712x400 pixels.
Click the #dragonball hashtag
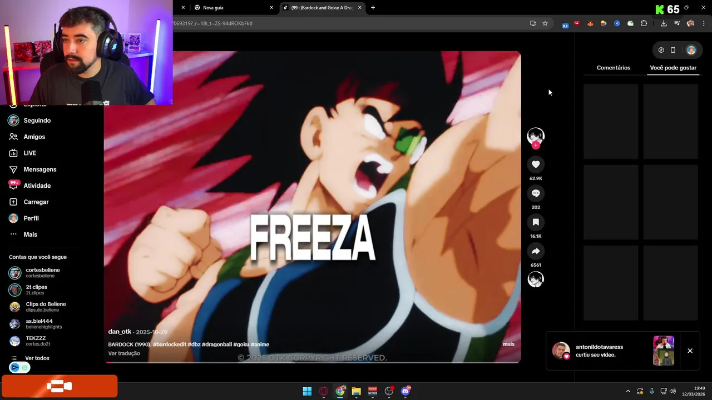(217, 344)
